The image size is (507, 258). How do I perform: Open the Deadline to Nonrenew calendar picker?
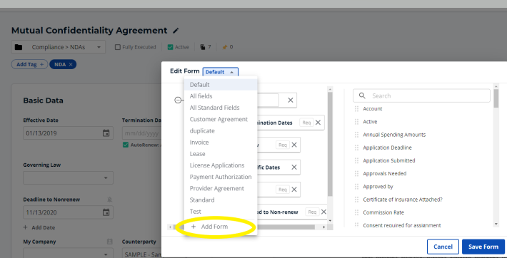click(x=106, y=212)
